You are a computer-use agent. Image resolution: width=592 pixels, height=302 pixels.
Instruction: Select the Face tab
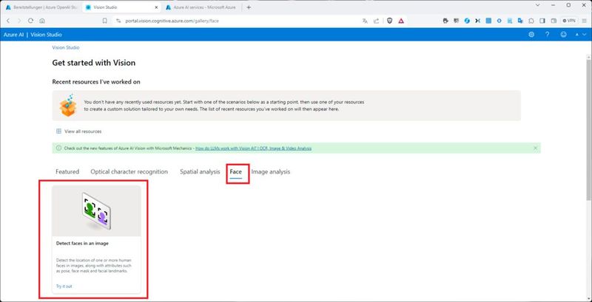(235, 172)
